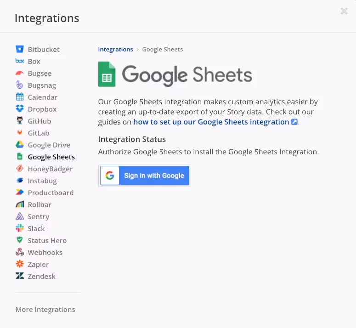Click the external link icon after guide link
The width and height of the screenshot is (356, 328).
coord(294,122)
